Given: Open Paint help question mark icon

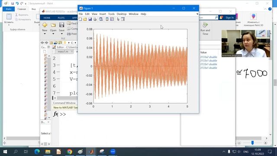Looking at the screenshot, I should pyautogui.click(x=270, y=9).
